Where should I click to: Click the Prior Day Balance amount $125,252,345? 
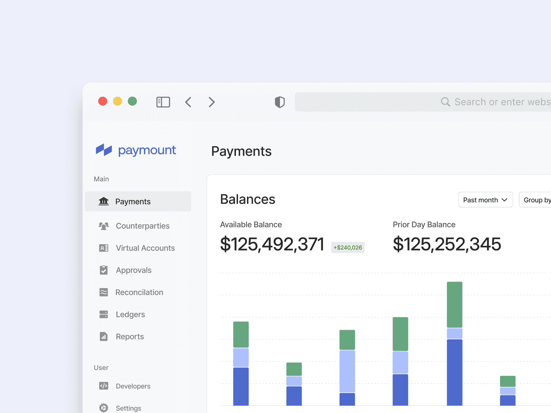[447, 244]
